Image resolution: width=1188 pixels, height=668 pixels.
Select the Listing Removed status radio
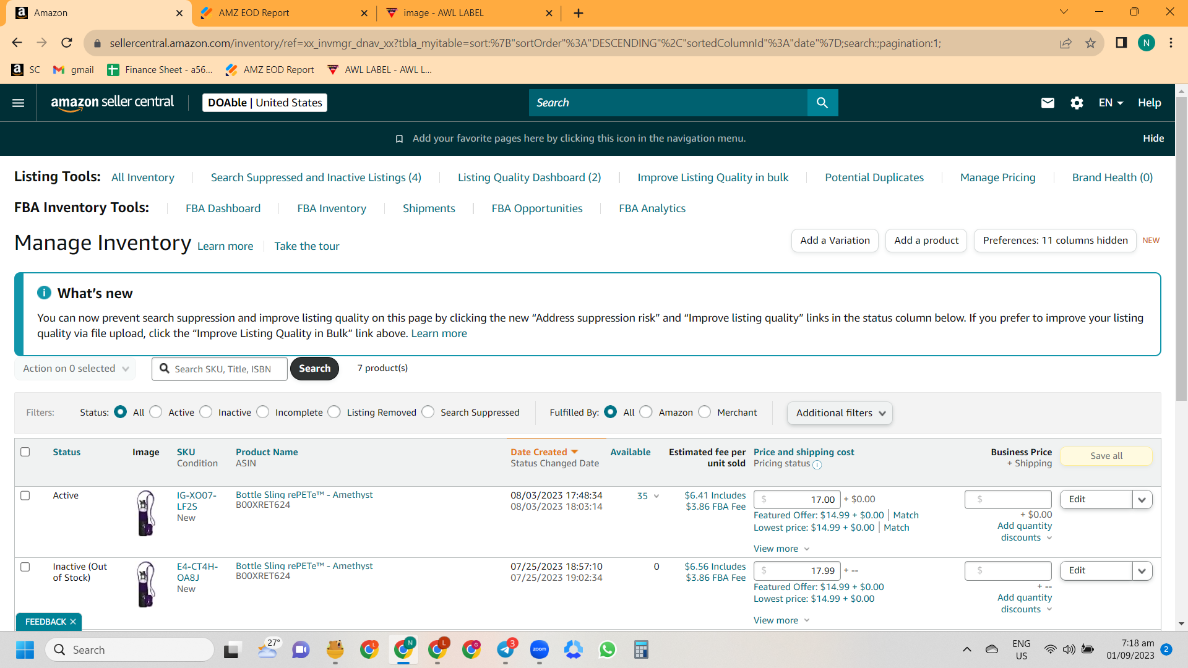click(x=334, y=412)
